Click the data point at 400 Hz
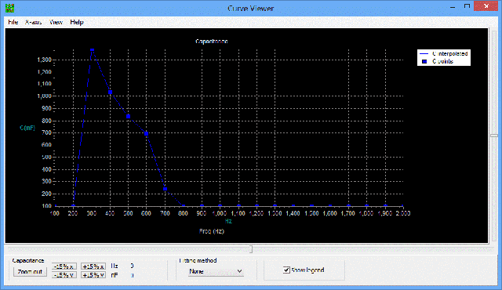 tap(110, 92)
